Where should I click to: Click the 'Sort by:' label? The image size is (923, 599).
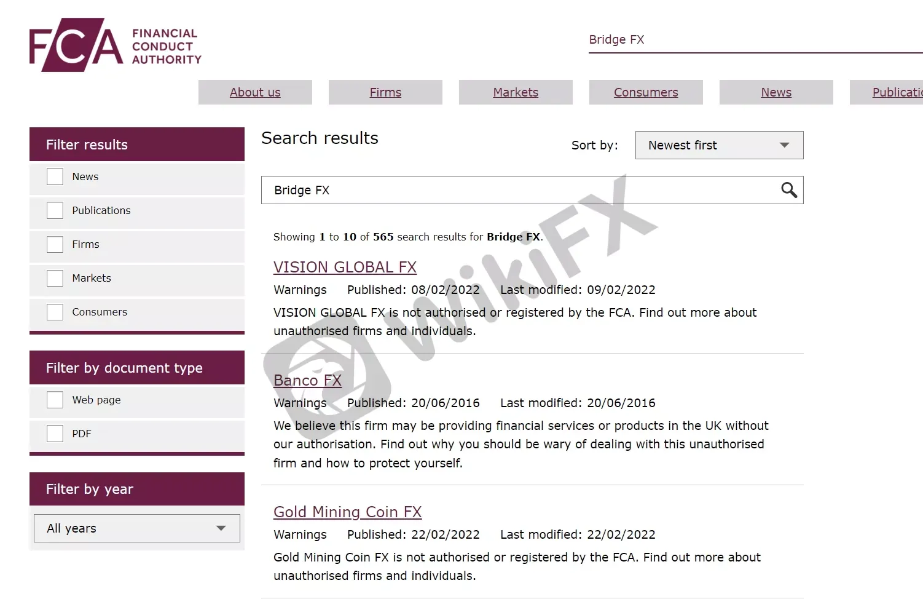594,145
